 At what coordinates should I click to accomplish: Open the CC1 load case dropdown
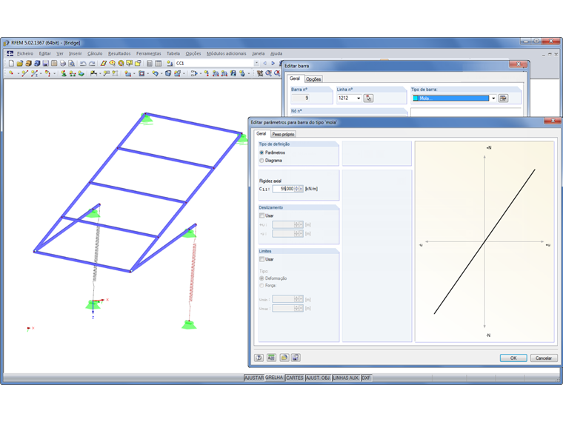(x=256, y=63)
